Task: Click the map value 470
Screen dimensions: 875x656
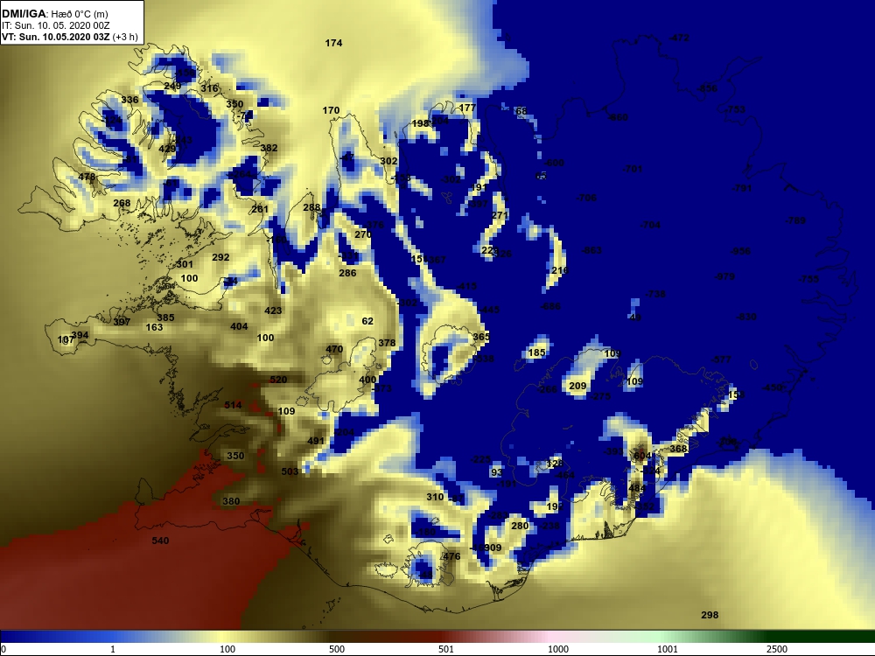Action: click(x=334, y=349)
